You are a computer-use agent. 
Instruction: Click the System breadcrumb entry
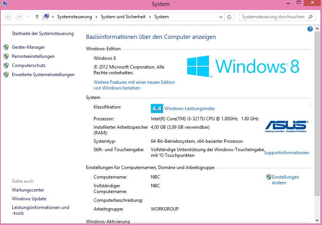coord(162,17)
